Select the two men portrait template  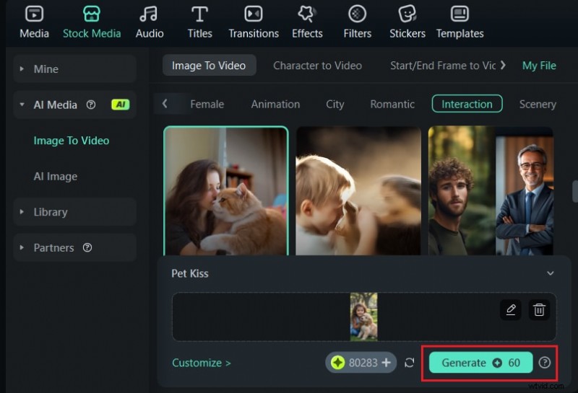tap(491, 191)
